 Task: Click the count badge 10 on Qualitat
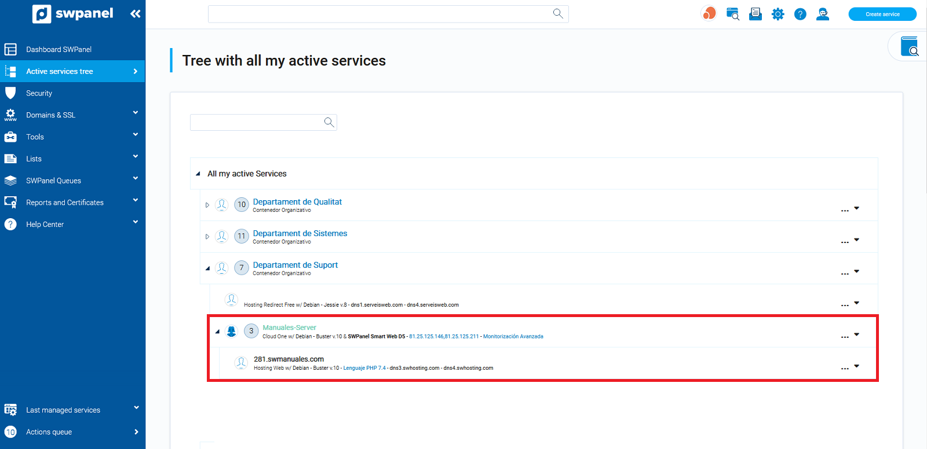pyautogui.click(x=242, y=205)
